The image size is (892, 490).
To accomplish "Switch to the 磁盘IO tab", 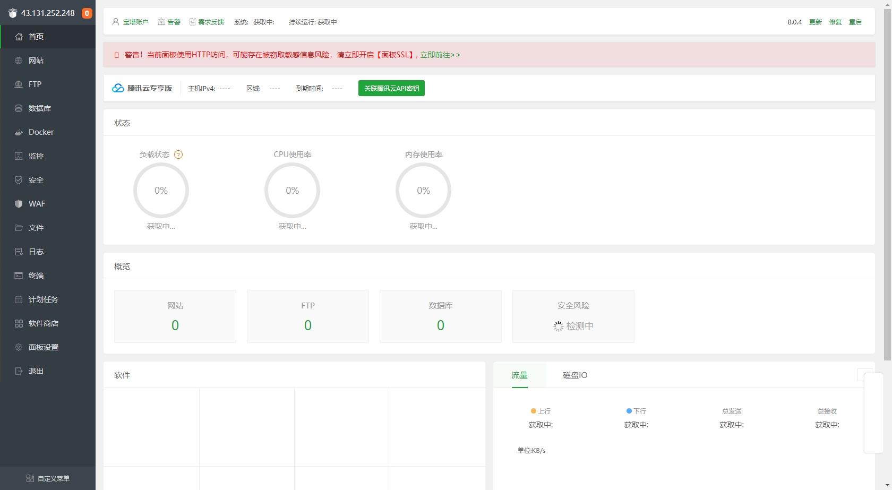I will coord(575,375).
